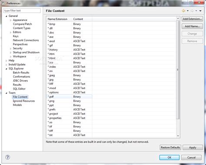The width and height of the screenshot is (206, 165).
Task: Select Perspectives in the tree
Action: [x=20, y=44]
